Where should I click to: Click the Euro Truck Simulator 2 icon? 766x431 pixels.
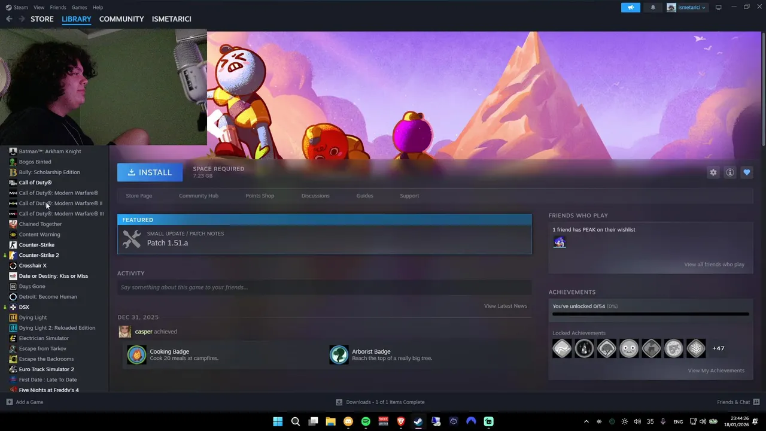pyautogui.click(x=13, y=369)
